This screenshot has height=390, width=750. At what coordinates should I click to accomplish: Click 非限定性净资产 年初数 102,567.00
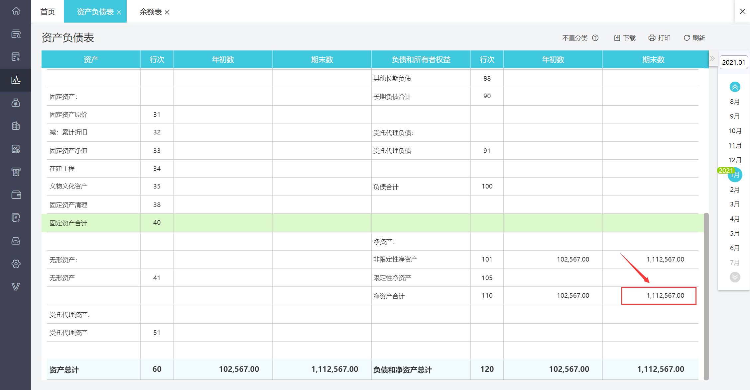tap(573, 259)
